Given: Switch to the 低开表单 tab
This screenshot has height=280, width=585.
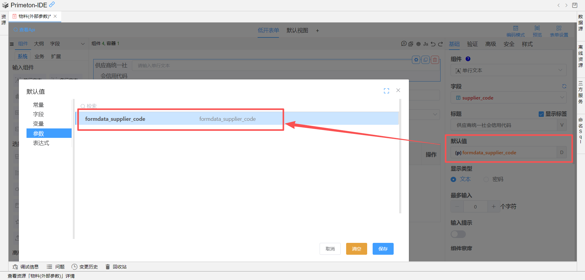Looking at the screenshot, I should [x=268, y=30].
